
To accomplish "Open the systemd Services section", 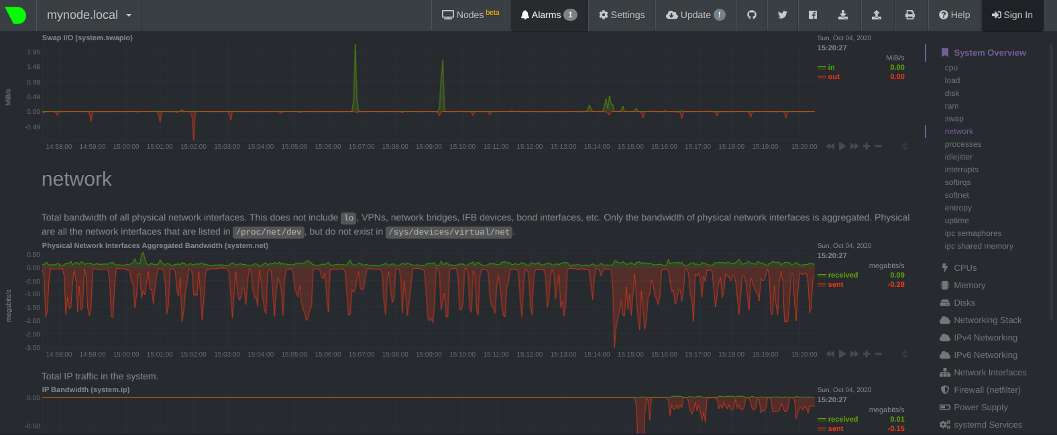I will tap(981, 424).
